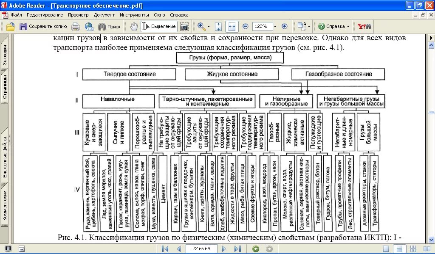Click the full screen monitor icon in the status bar
Viewport: 435px width, 254px height.
click(x=8, y=249)
